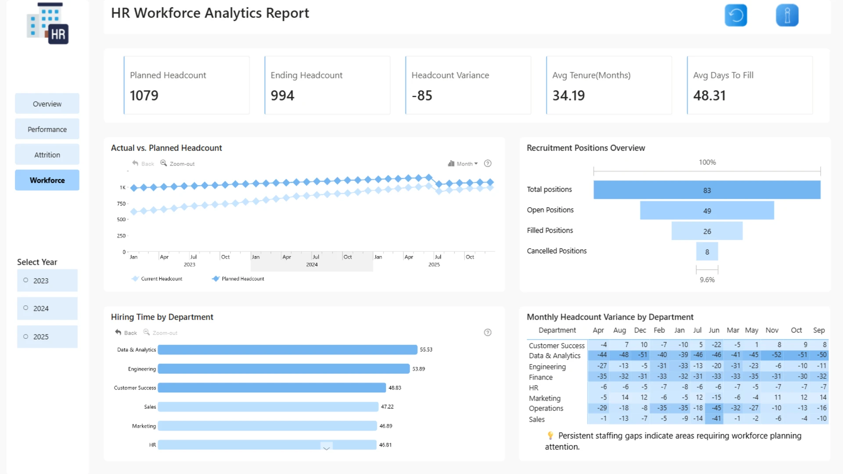Click the Planned Headcount KPI card
Screen dimensions: 843x474
[x=187, y=85]
